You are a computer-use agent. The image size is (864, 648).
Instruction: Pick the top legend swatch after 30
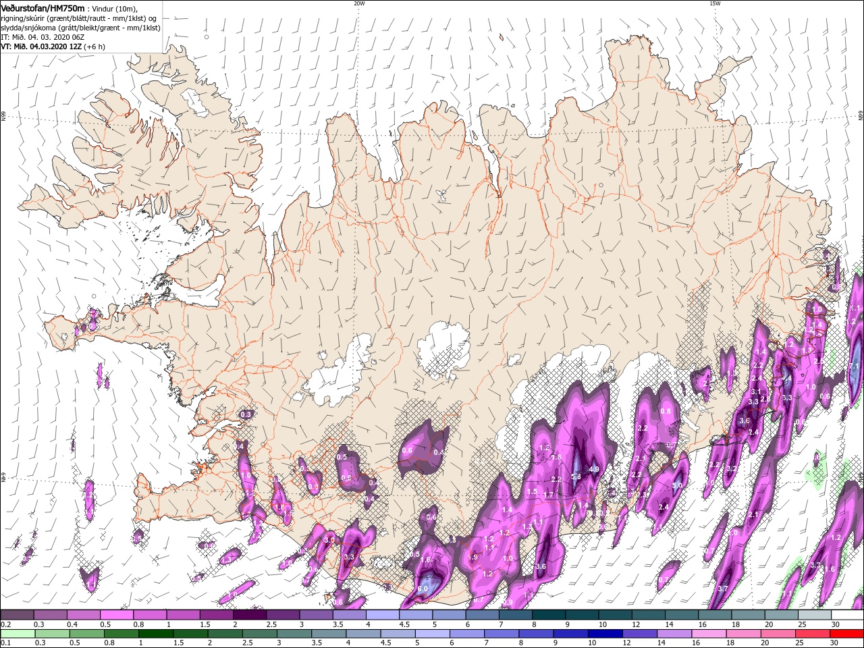pyautogui.click(x=848, y=615)
